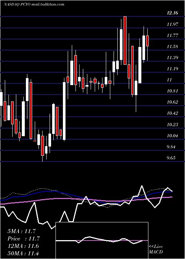This screenshot has width=185, height=259.
Task: Click the 11.58 price axis label
Action: [172, 46]
